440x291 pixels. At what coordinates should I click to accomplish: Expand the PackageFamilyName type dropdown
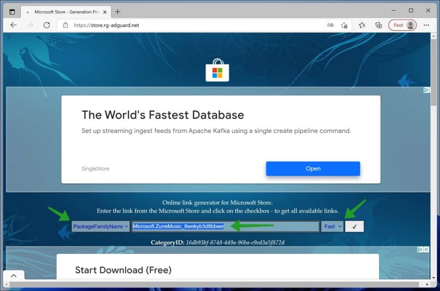(x=100, y=226)
